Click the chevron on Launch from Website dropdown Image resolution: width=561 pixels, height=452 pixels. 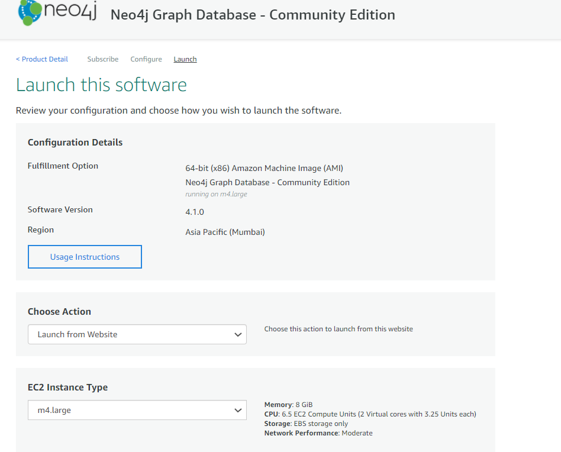238,334
